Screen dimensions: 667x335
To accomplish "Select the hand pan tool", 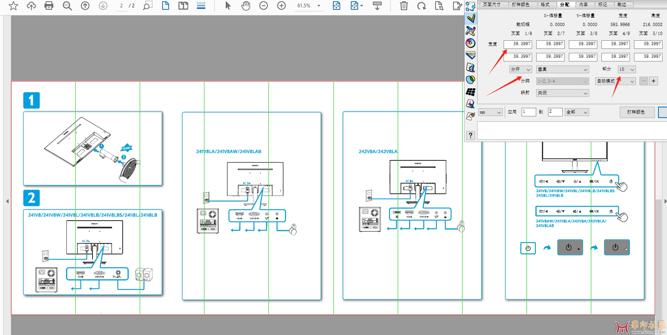I will (246, 6).
